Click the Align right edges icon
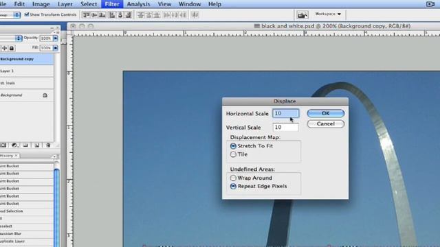The height and width of the screenshot is (247, 440). pyautogui.click(x=129, y=15)
